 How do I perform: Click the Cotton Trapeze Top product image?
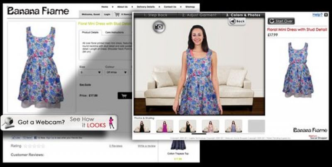point(178,145)
